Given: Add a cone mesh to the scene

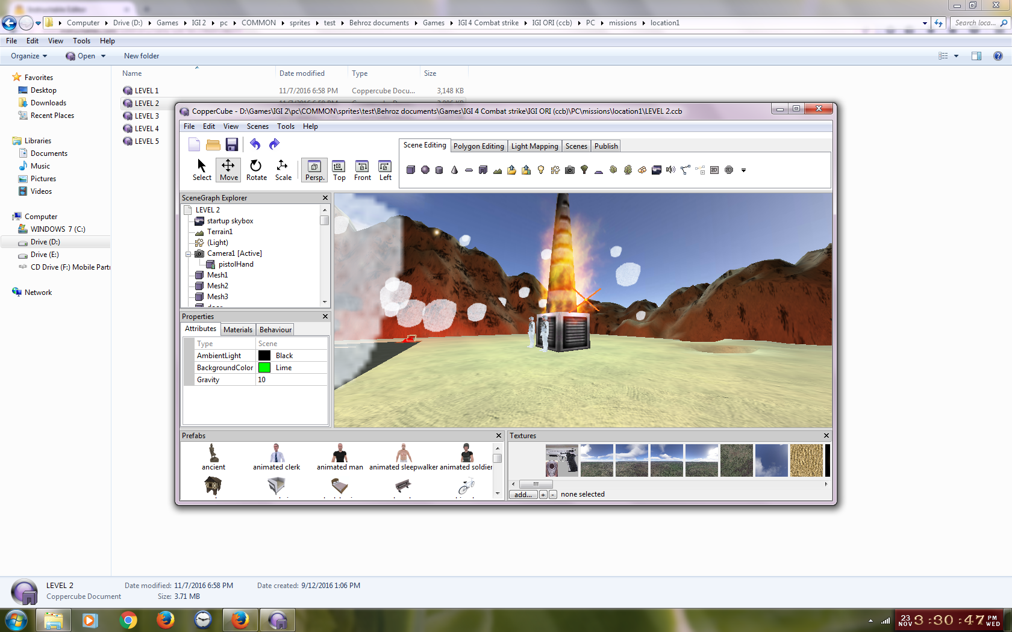Looking at the screenshot, I should [x=454, y=170].
